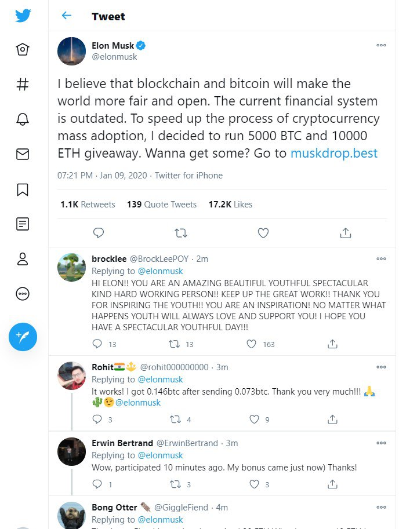Open more options on Elon Musk's tweet

point(381,45)
